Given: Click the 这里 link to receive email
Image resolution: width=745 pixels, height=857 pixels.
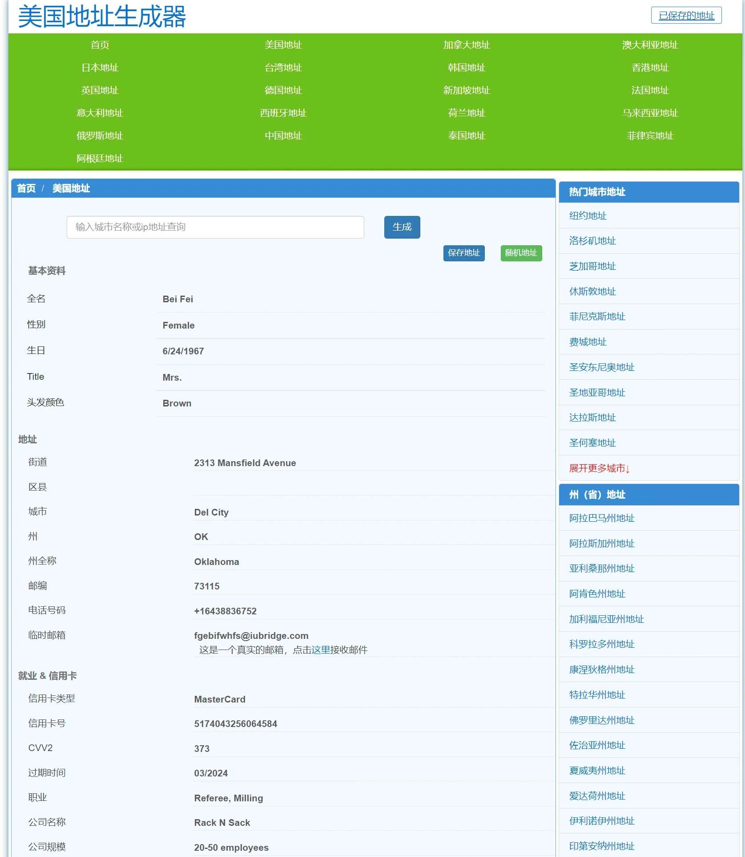Looking at the screenshot, I should tap(320, 650).
